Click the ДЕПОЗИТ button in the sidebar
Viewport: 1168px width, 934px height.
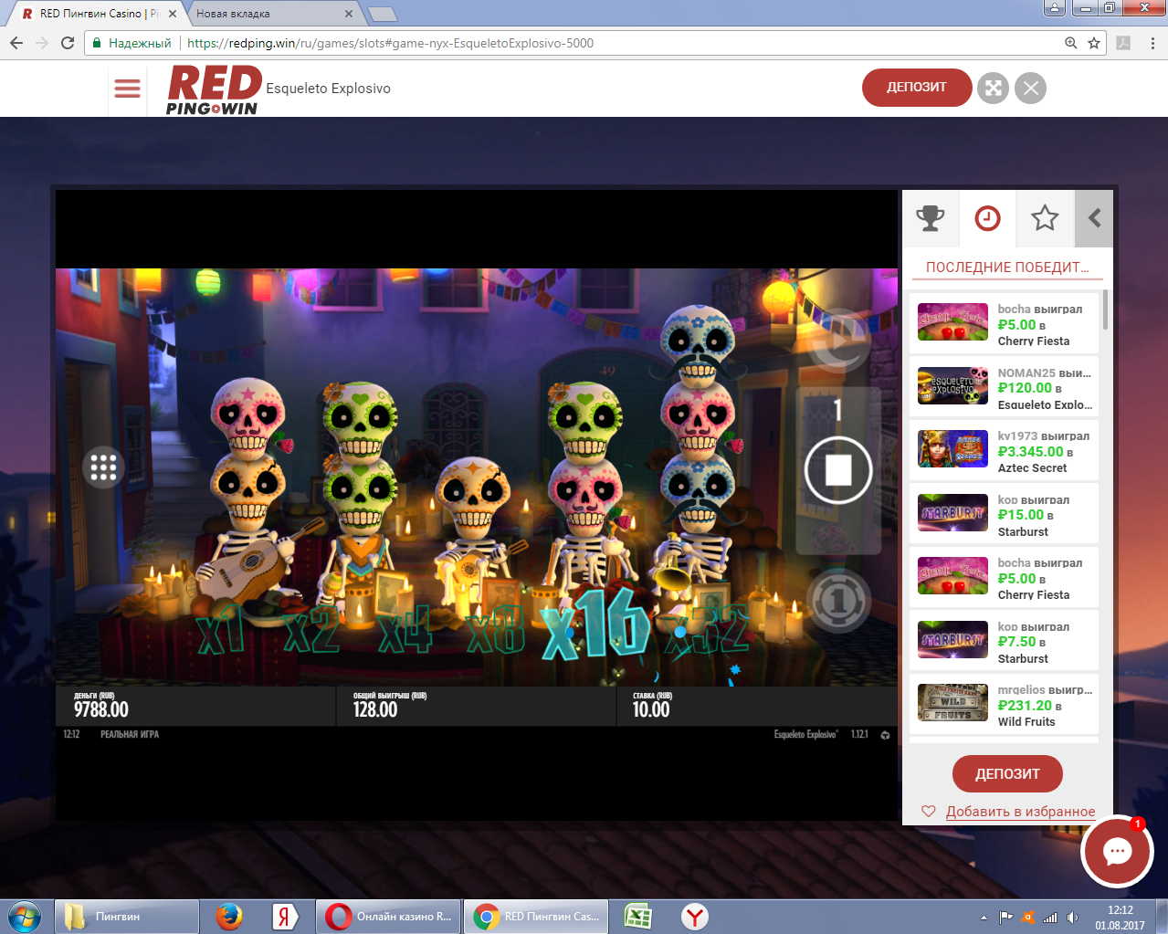(1007, 774)
